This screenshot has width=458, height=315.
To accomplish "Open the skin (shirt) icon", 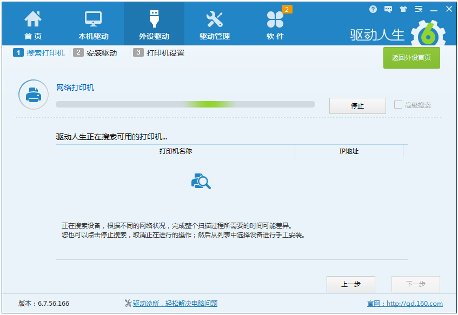I will point(403,9).
